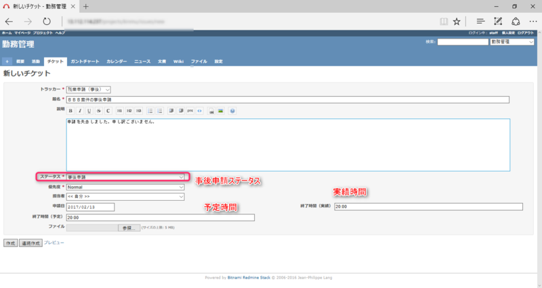Click the Bitnami Redmine Stack footer link
The width and height of the screenshot is (542, 288).
pos(249,278)
